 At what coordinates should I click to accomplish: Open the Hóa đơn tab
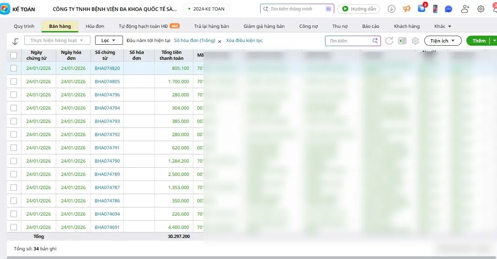click(95, 26)
